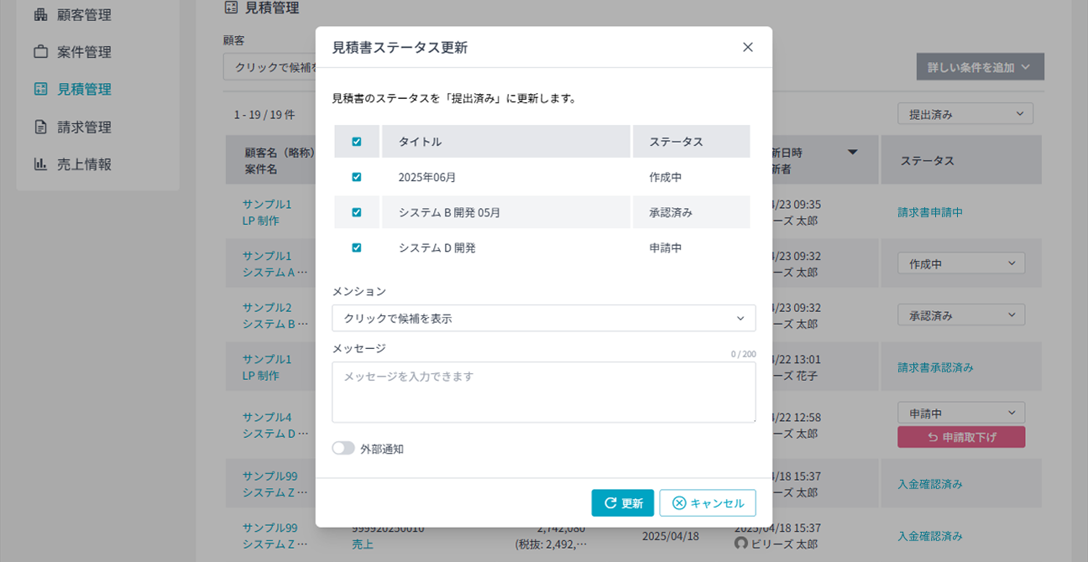This screenshot has width=1088, height=562.
Task: Expand the 詳しい条件を追加 dropdown button
Action: 980,67
